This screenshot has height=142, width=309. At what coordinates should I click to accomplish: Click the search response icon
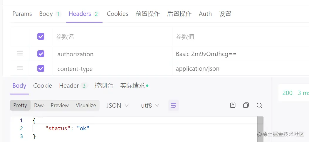(259, 105)
